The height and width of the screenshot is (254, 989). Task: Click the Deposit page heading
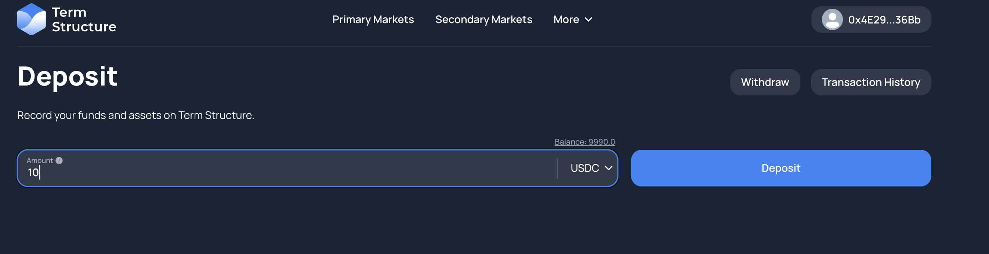pyautogui.click(x=68, y=76)
